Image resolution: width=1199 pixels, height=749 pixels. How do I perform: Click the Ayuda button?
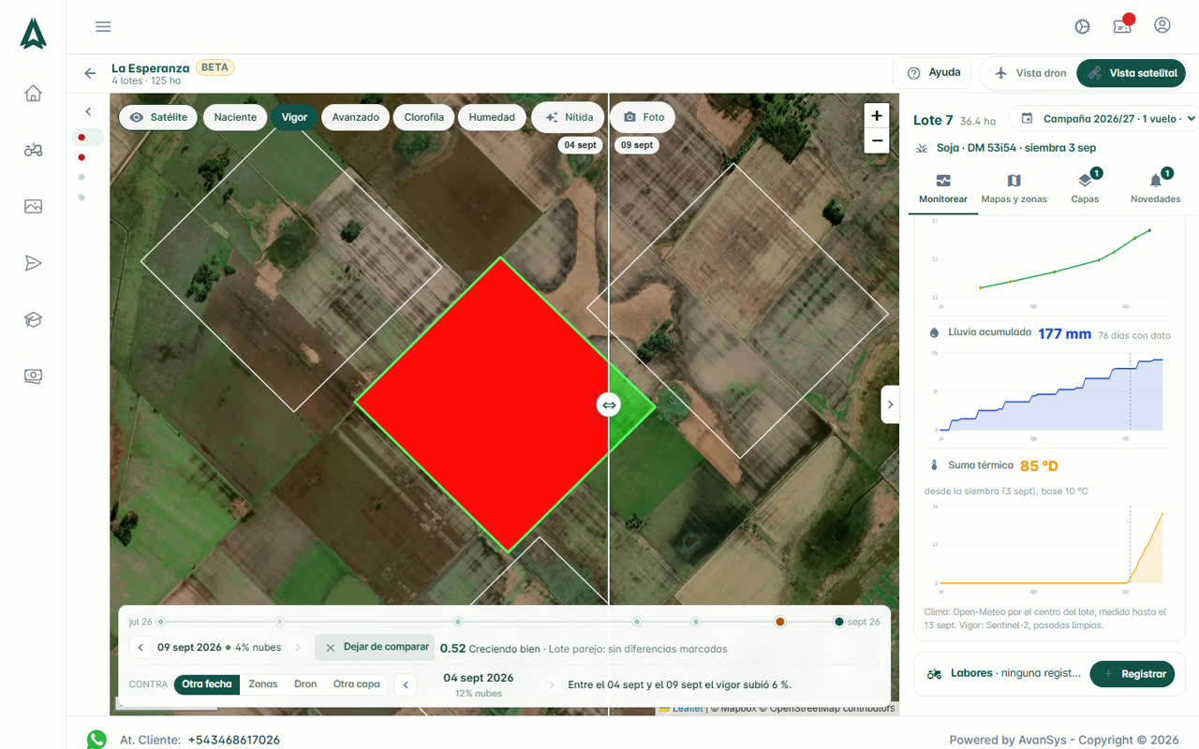coord(935,73)
